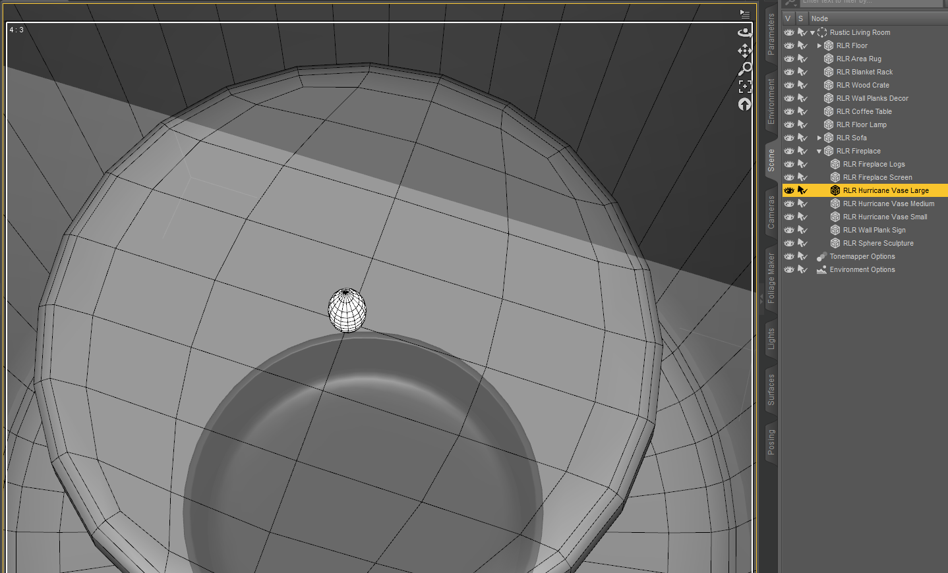Click the Node column header
948x573 pixels.
point(878,18)
